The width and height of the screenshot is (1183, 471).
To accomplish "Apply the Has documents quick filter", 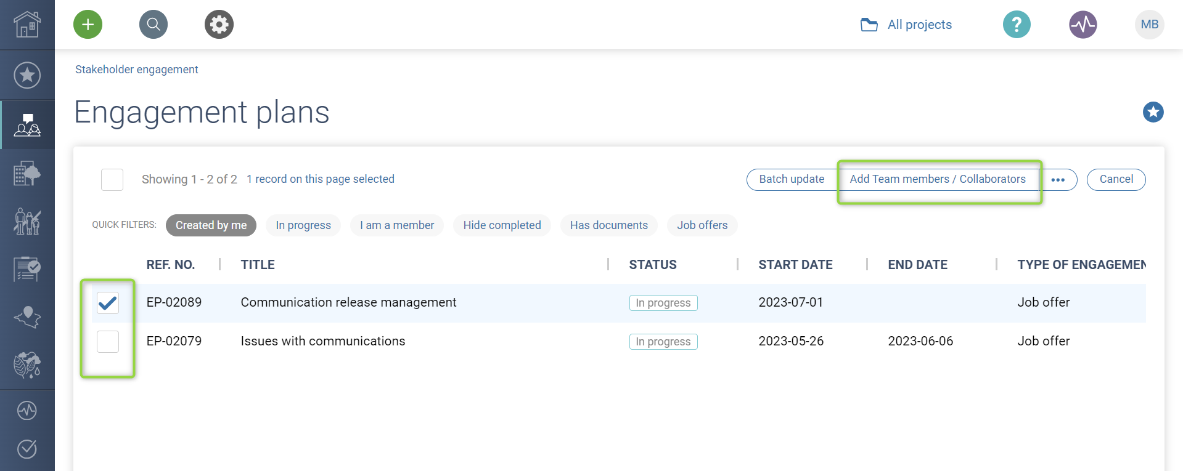I will tap(608, 225).
